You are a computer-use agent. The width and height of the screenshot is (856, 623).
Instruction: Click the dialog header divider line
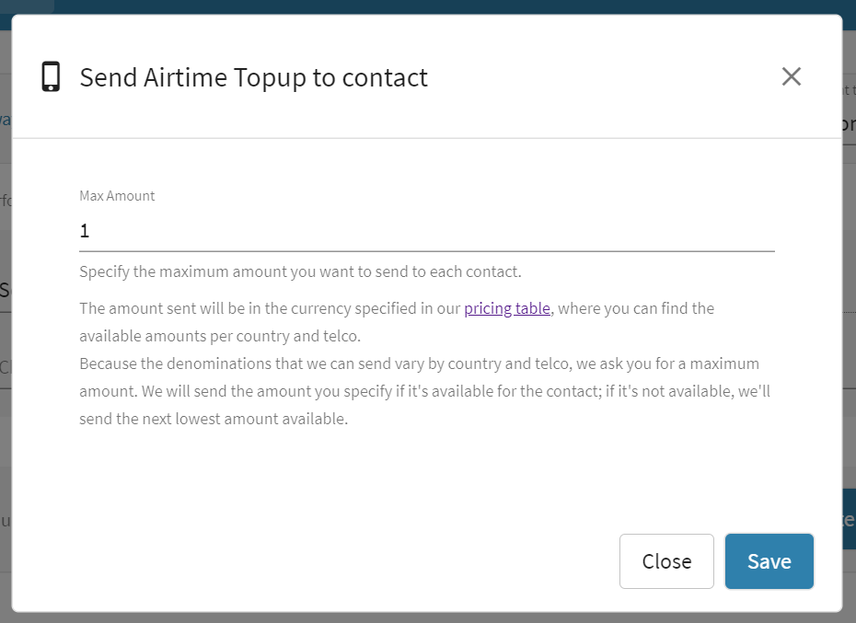click(x=427, y=138)
